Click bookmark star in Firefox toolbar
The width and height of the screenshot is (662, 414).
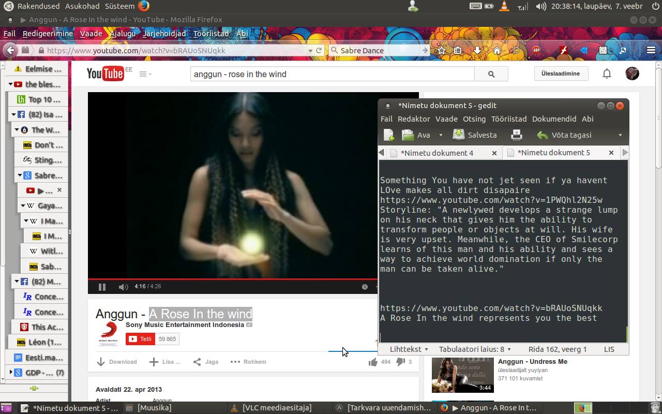click(441, 50)
